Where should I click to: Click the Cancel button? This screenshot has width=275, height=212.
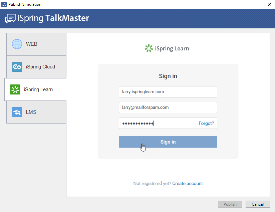[258, 204]
